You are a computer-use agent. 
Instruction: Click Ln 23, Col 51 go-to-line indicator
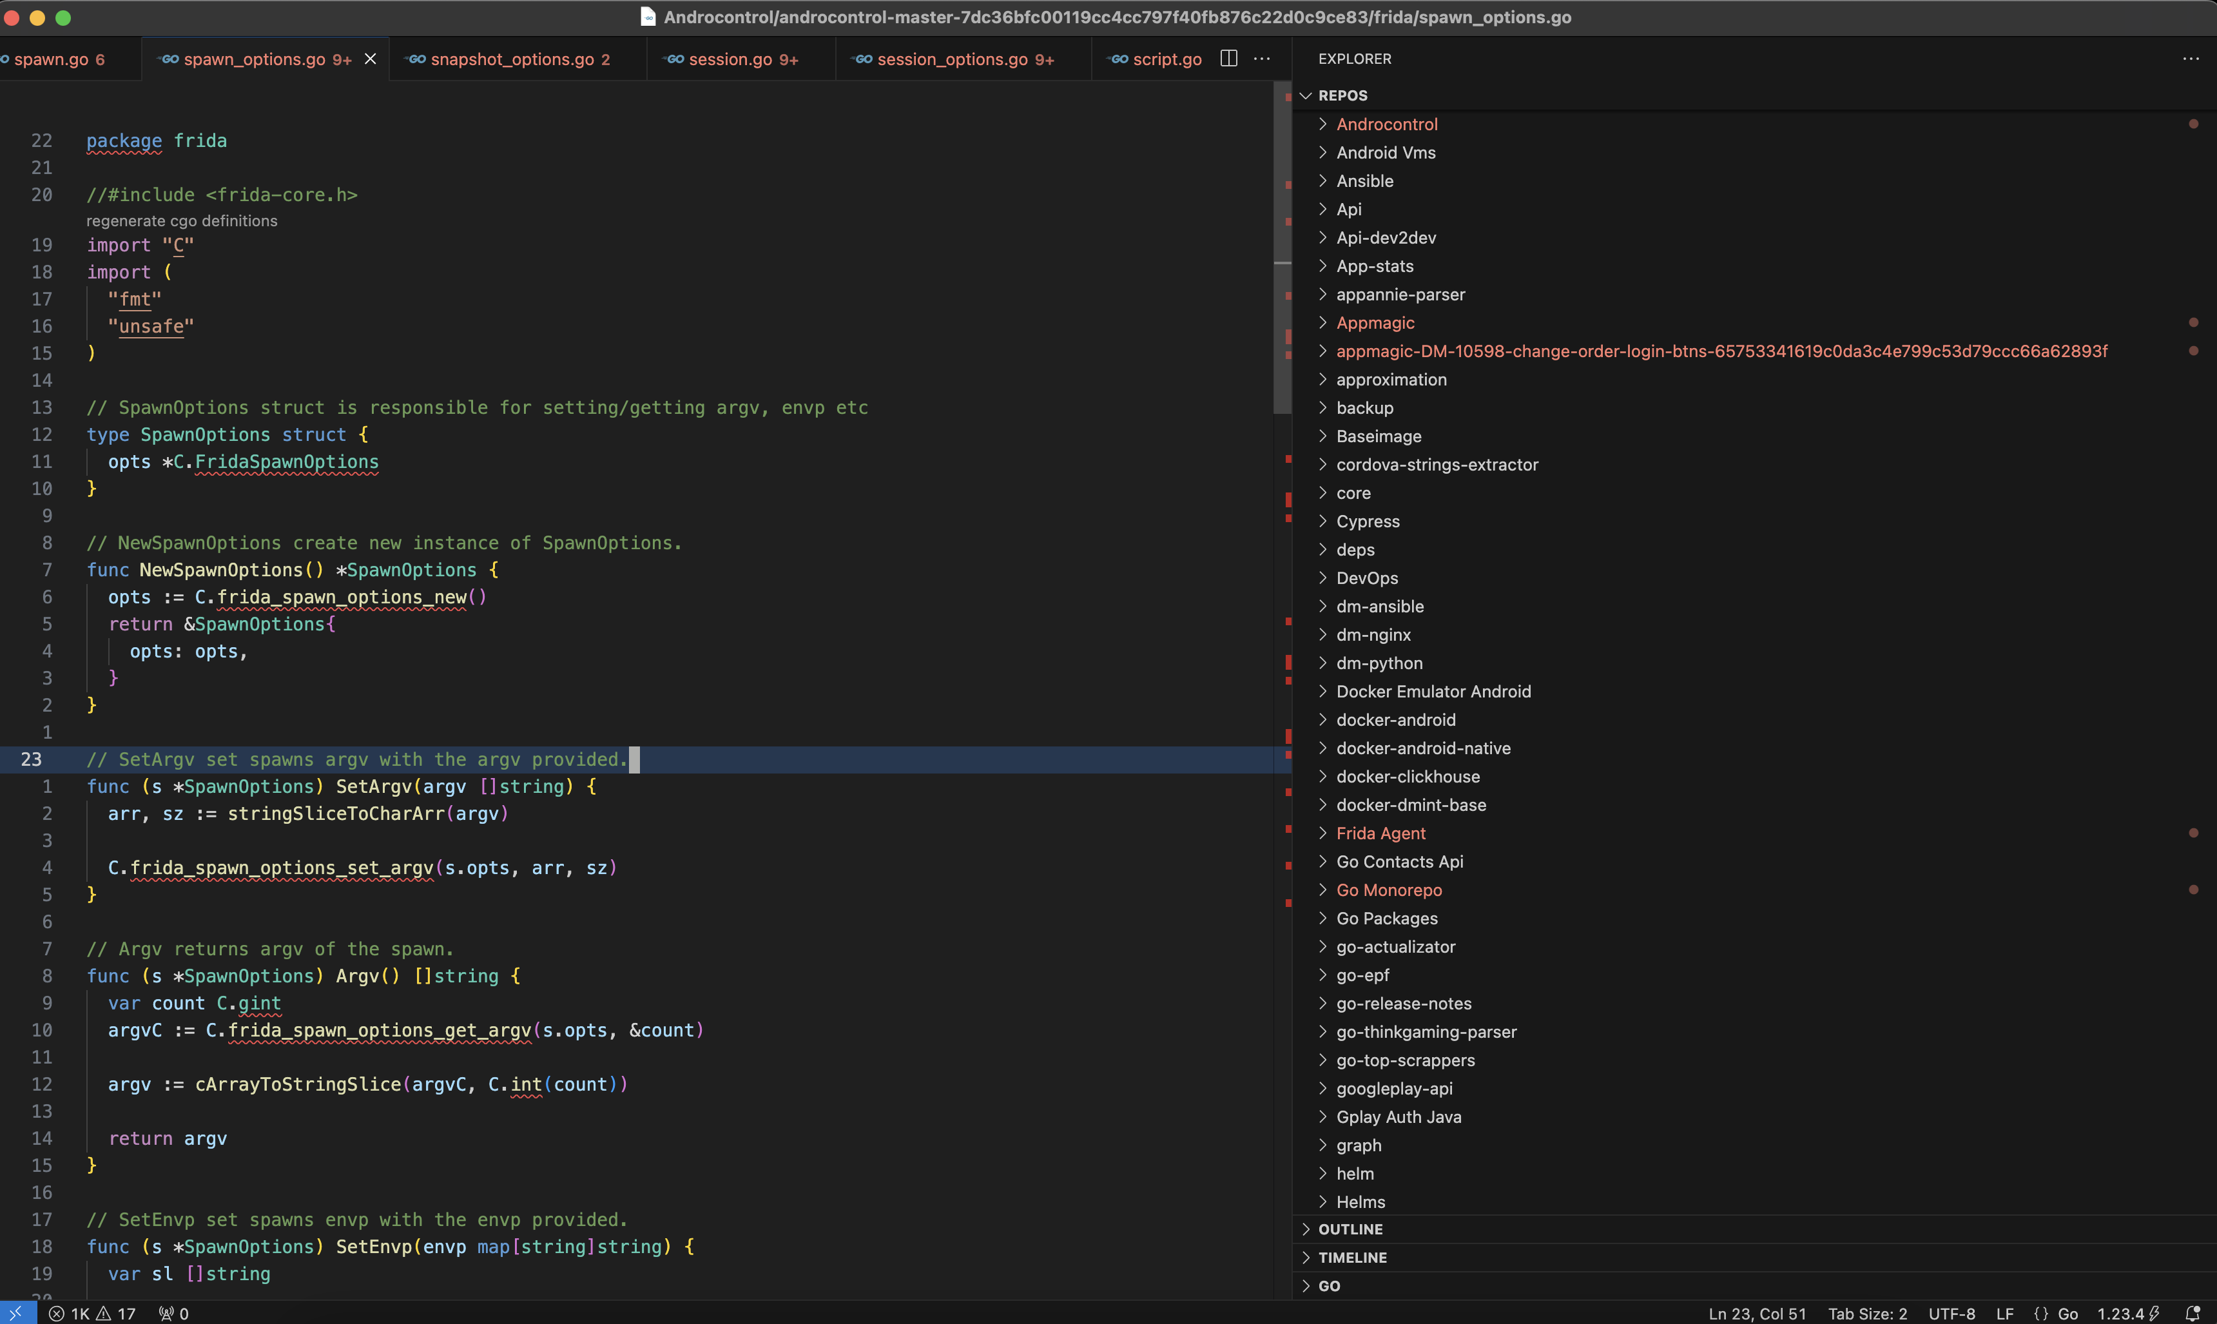(1757, 1313)
